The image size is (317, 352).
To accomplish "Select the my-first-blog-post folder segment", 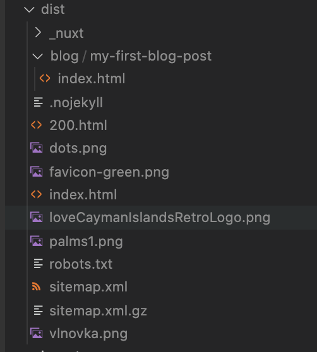I will click(x=151, y=56).
